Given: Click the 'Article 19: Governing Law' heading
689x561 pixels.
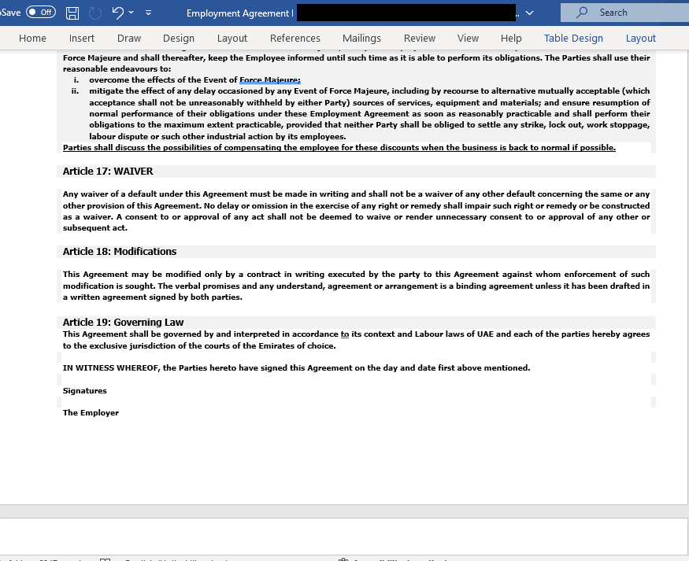Looking at the screenshot, I should (123, 323).
